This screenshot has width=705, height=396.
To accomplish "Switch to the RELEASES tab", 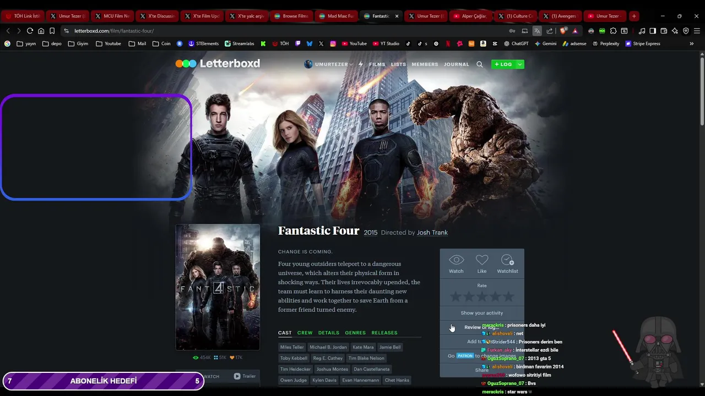I will click(x=384, y=333).
